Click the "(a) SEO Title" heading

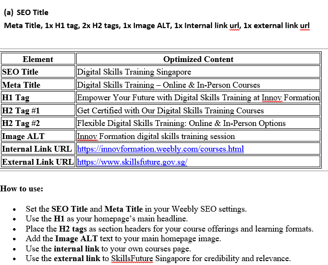click(x=26, y=12)
